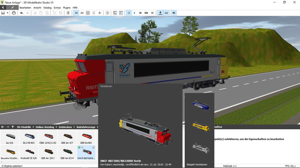Image resolution: width=300 pixels, height=168 pixels.
Task: Click the group objects icon
Action: click(54, 13)
